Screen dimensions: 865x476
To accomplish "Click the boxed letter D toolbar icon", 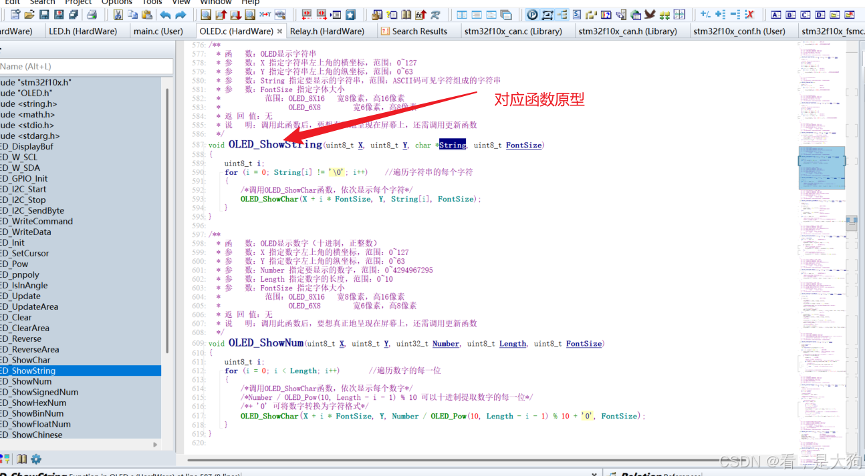I will pos(820,15).
